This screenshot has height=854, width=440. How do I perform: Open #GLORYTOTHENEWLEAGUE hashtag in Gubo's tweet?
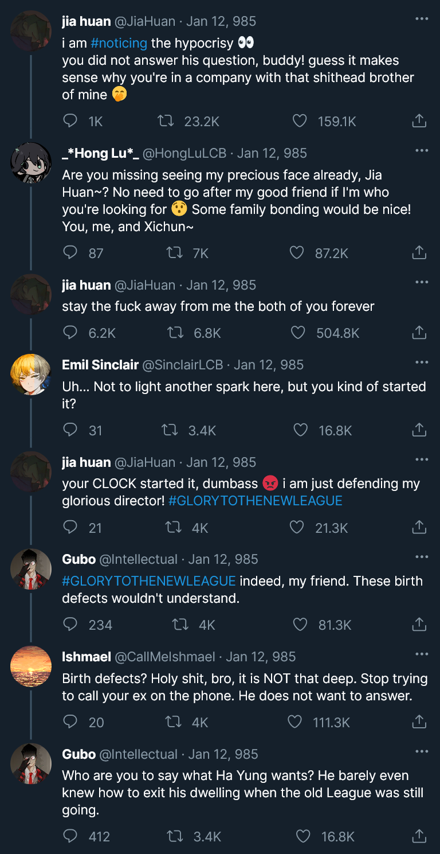[x=149, y=581]
